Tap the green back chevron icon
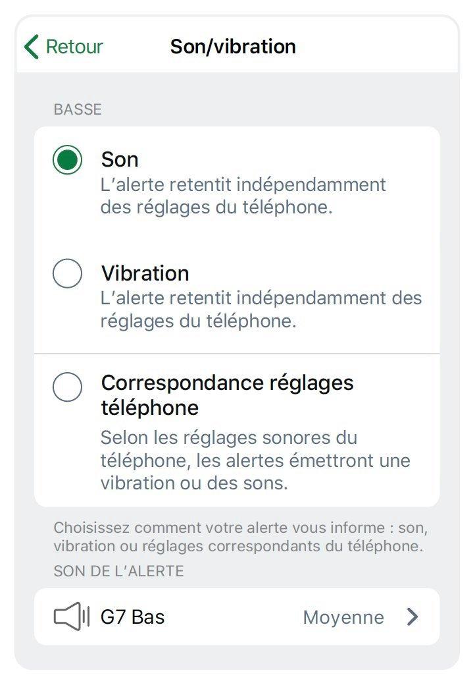 click(x=32, y=47)
